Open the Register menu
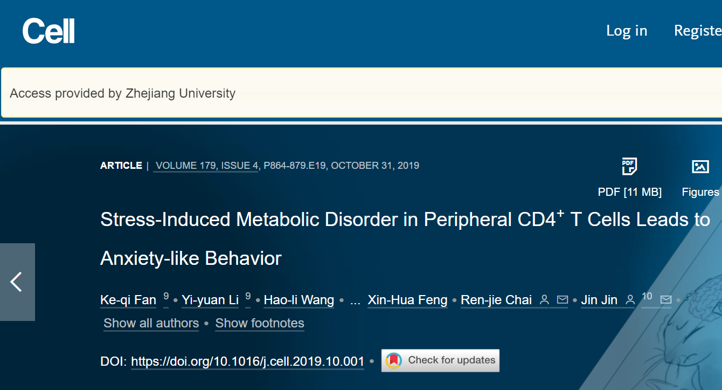 (x=699, y=31)
